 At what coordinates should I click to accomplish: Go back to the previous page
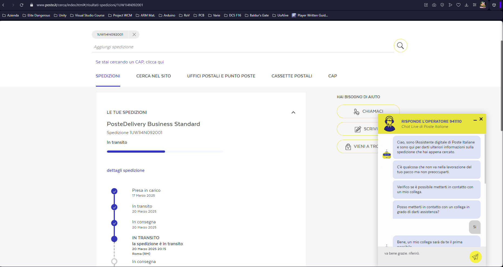(x=4, y=5)
